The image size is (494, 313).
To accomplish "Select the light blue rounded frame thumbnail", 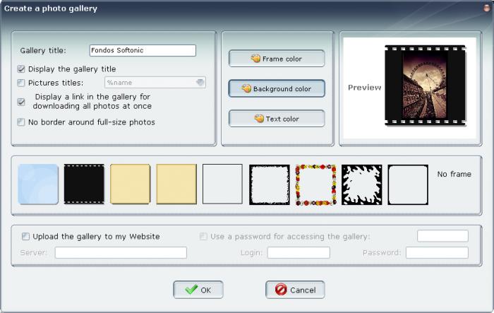I will (38, 184).
